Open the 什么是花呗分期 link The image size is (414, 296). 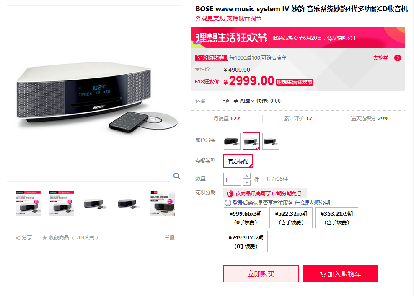pos(312,203)
